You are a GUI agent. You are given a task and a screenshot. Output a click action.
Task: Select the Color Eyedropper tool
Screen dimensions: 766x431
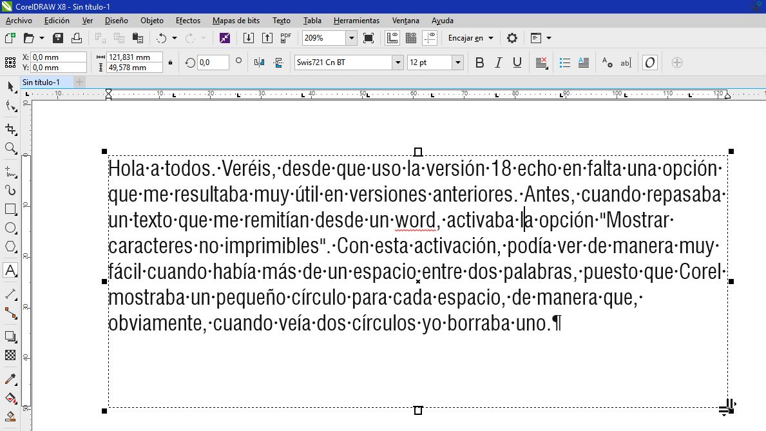tap(10, 379)
